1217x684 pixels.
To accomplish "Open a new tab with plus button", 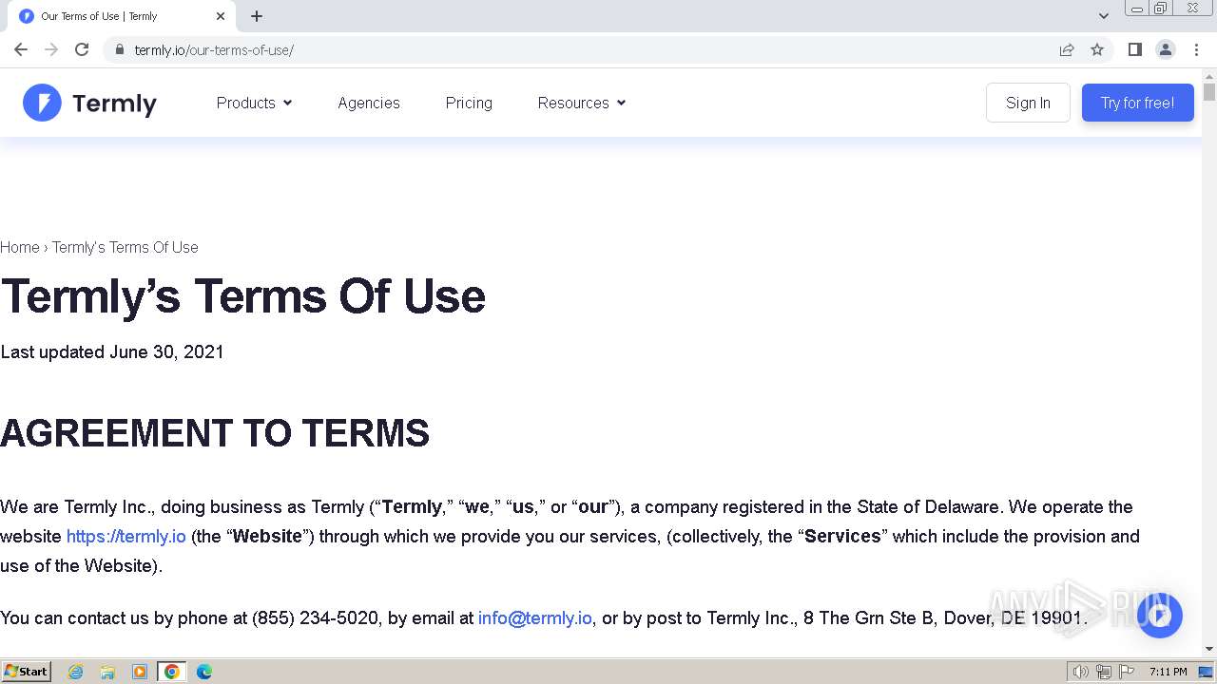I will point(257,16).
